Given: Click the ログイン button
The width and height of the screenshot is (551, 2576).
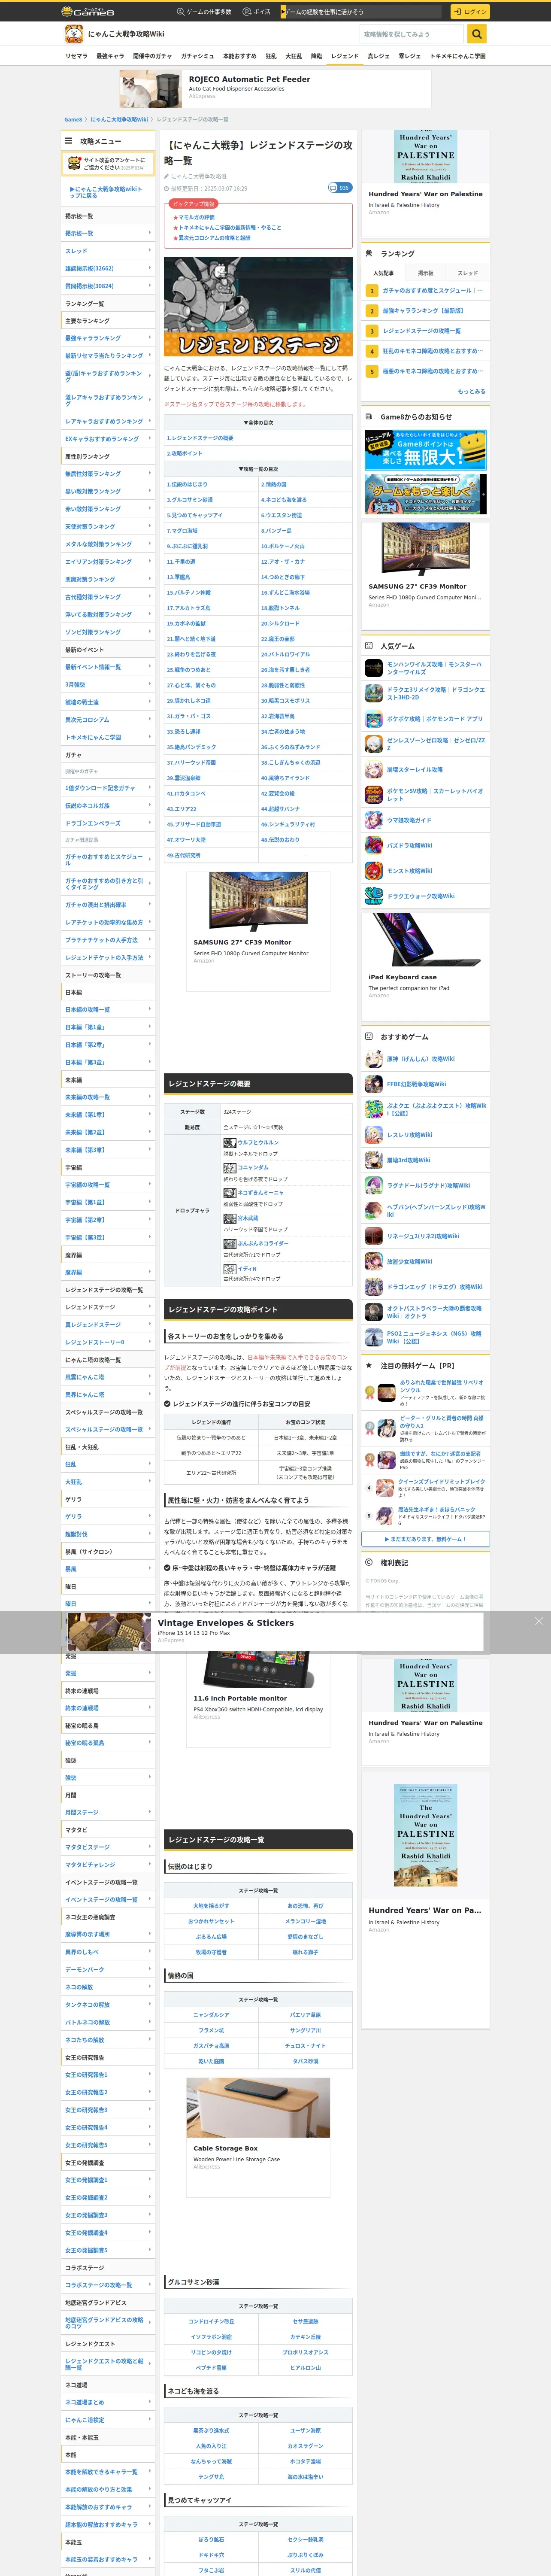Looking at the screenshot, I should click(469, 12).
